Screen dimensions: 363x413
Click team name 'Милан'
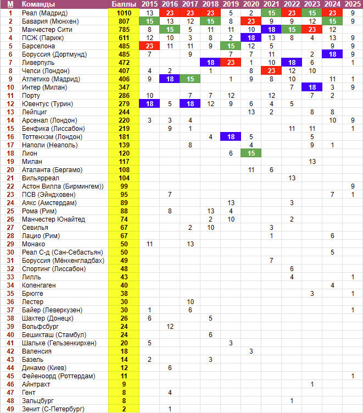pyautogui.click(x=32, y=162)
